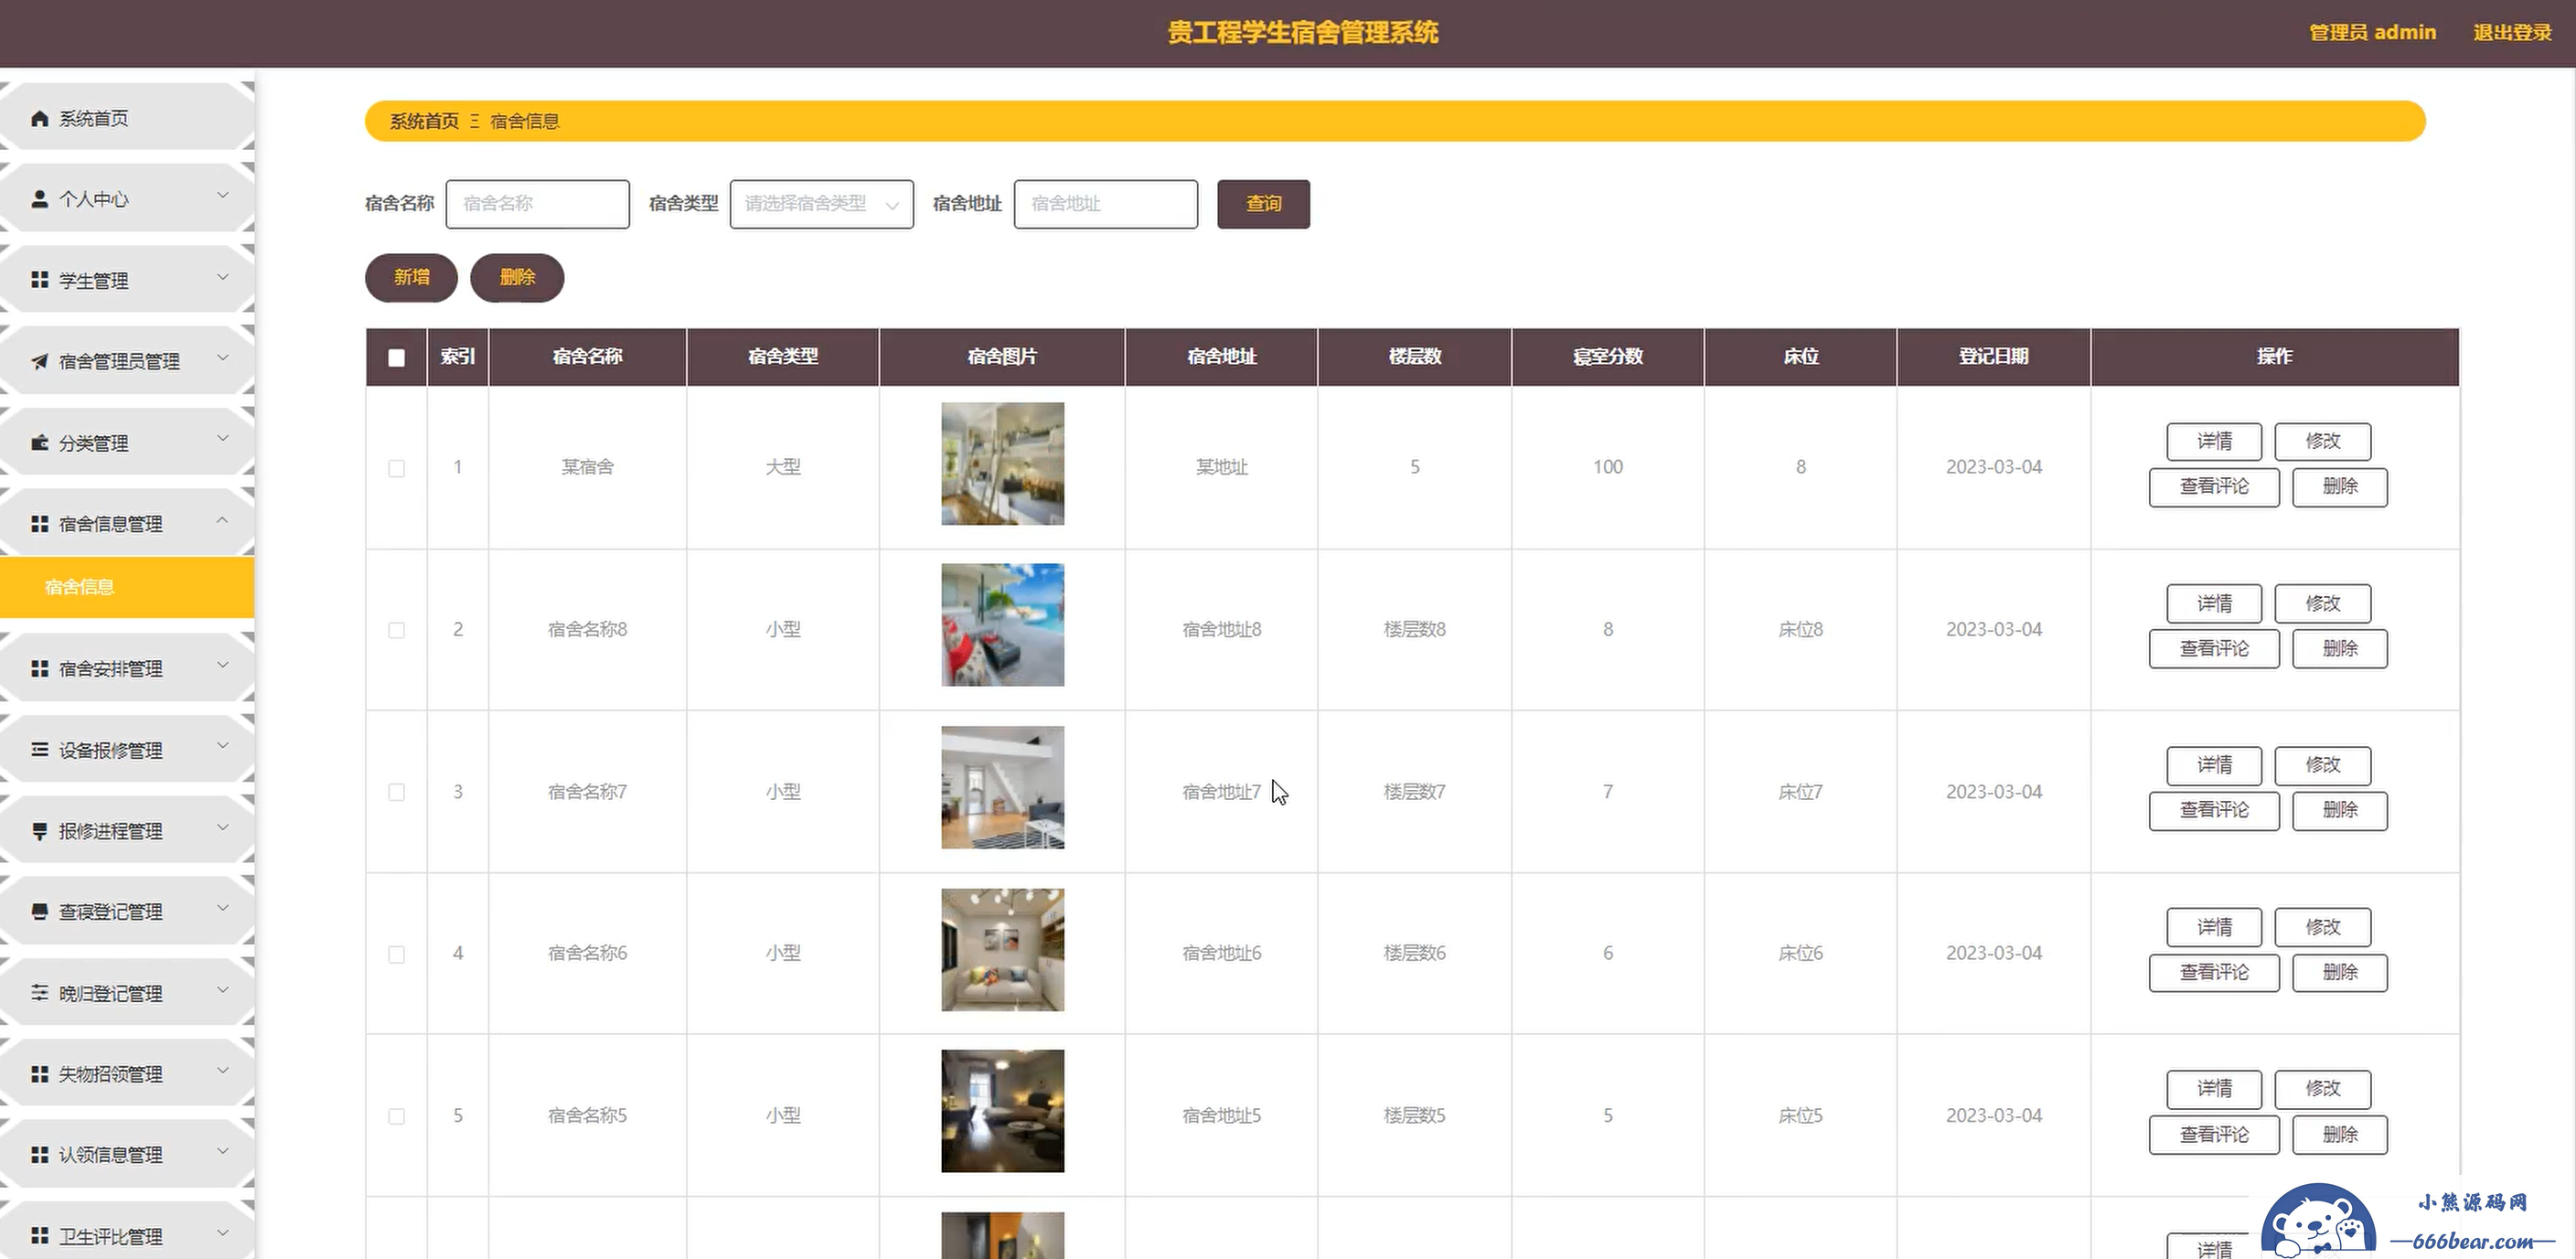The height and width of the screenshot is (1259, 2576).
Task: Check the row for 宿舍名称6
Action: 397,954
